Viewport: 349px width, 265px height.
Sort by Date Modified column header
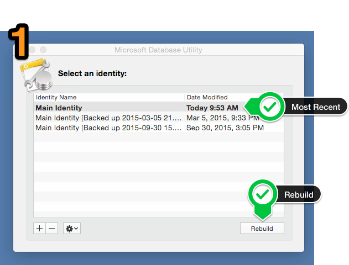(234, 97)
